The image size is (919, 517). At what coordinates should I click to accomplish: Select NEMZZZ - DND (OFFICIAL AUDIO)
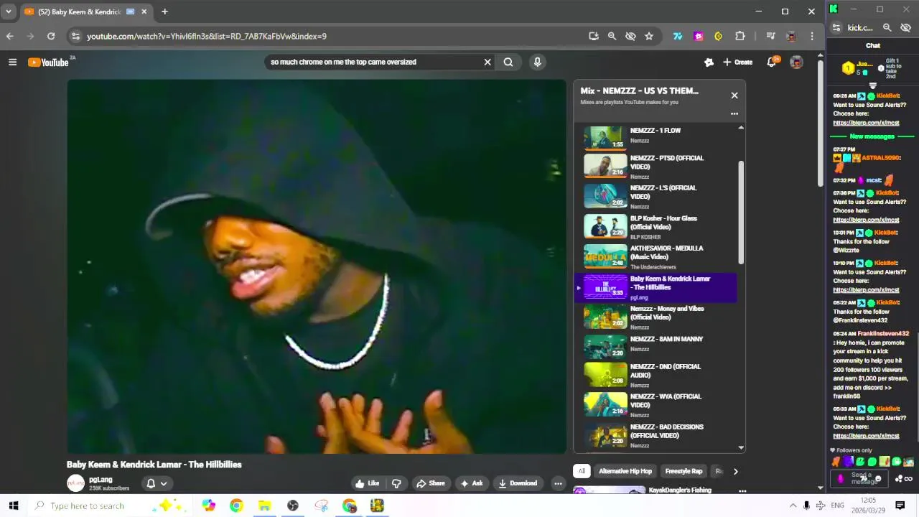coord(656,375)
